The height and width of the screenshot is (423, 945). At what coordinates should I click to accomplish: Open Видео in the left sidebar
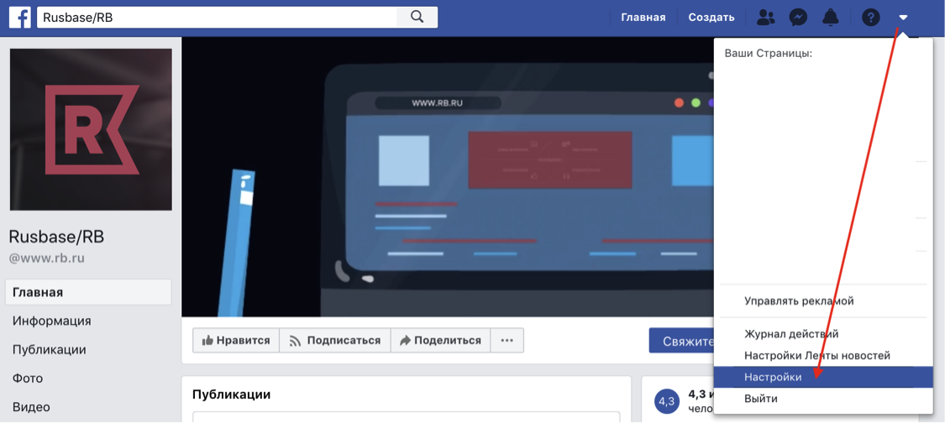[31, 407]
